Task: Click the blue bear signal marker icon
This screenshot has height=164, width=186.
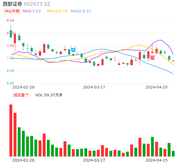Action: tap(73, 50)
